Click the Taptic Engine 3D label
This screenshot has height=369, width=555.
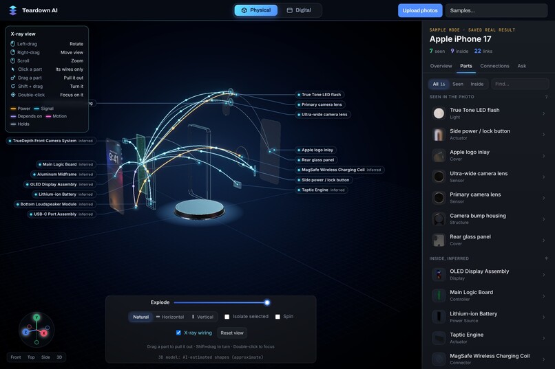click(322, 190)
